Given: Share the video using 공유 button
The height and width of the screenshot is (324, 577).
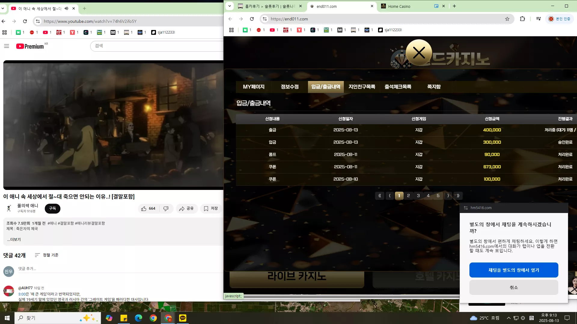Looking at the screenshot, I should 186,208.
